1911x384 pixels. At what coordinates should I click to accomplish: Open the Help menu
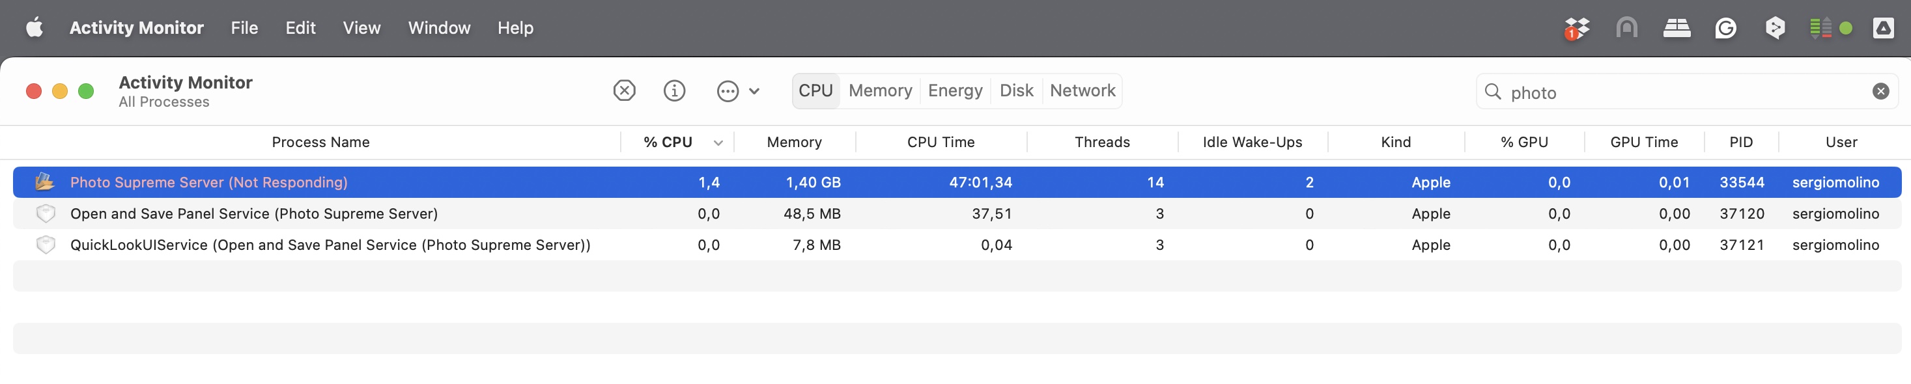(x=516, y=28)
